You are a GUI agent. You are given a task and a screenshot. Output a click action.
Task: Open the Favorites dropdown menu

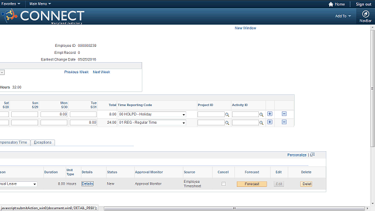(x=11, y=4)
